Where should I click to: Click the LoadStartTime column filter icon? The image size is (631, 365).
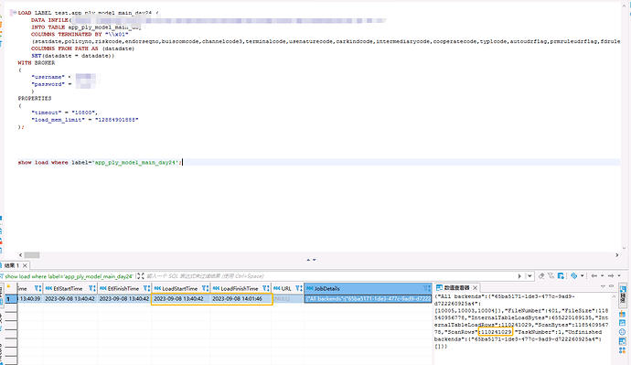coord(205,288)
